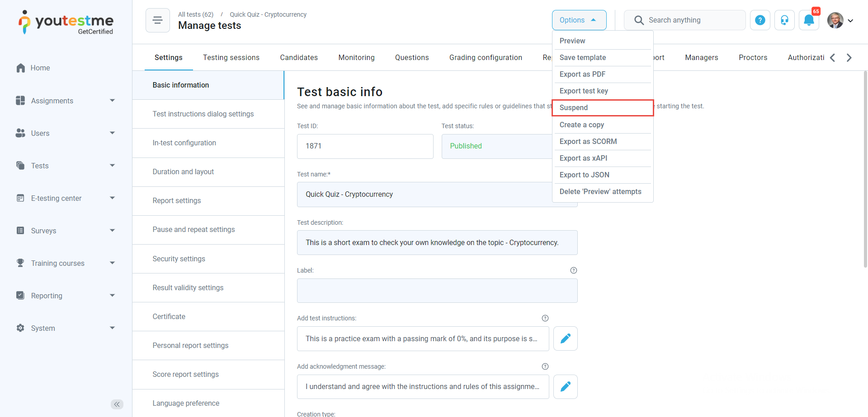The height and width of the screenshot is (417, 868).
Task: Click the hamburger menu icon
Action: click(157, 20)
